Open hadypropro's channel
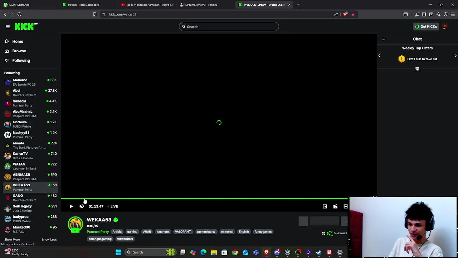Image resolution: width=458 pixels, height=258 pixels. pos(30,219)
